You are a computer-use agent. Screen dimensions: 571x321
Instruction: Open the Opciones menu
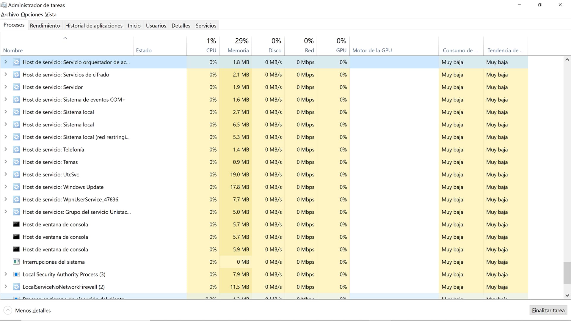(x=32, y=15)
